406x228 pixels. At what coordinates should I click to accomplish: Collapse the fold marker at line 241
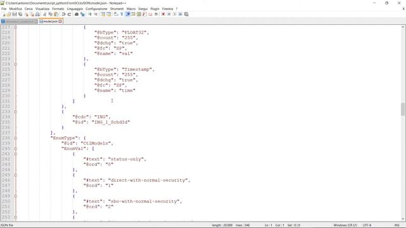pos(15,154)
